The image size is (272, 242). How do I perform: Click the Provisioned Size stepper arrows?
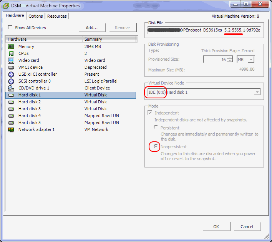coord(230,60)
